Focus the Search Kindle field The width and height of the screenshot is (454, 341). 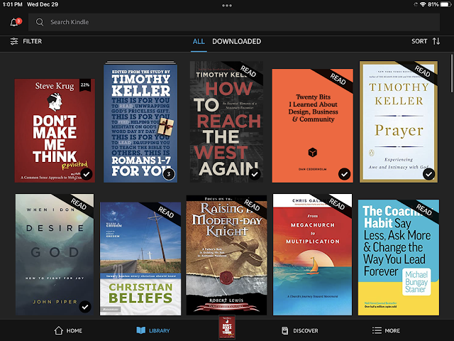click(234, 22)
